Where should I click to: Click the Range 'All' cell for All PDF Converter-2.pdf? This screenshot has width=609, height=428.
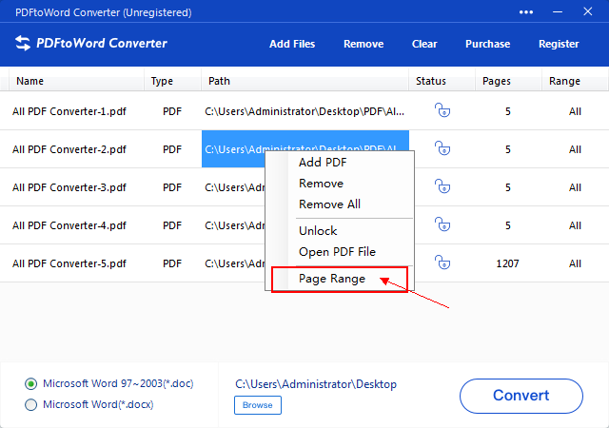click(575, 150)
